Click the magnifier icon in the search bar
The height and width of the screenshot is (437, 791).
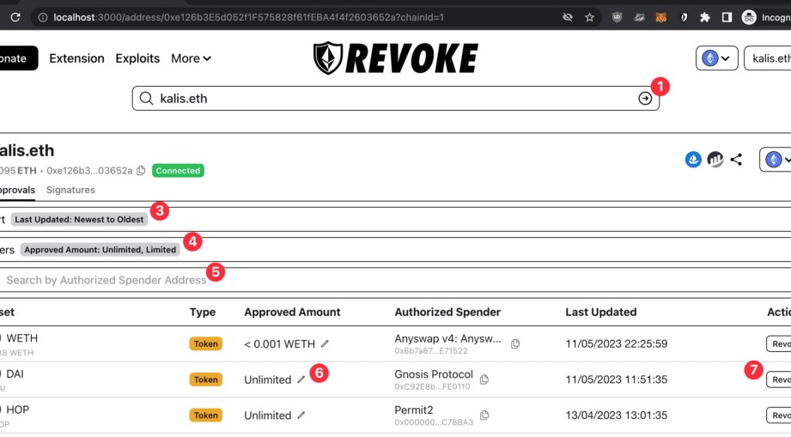click(x=146, y=98)
